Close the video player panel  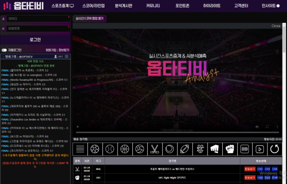(276, 26)
